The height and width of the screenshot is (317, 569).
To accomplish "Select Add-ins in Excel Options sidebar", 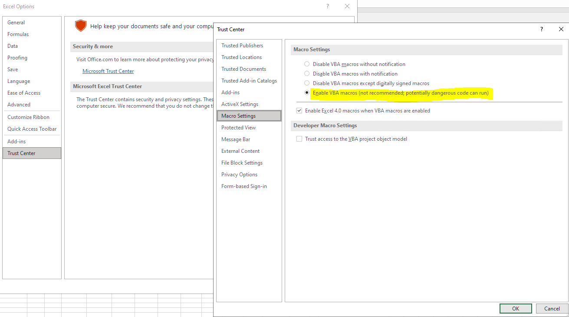I will coord(32,142).
